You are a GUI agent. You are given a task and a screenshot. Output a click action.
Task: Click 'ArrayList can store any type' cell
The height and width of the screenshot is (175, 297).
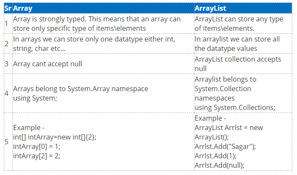[x=243, y=24]
